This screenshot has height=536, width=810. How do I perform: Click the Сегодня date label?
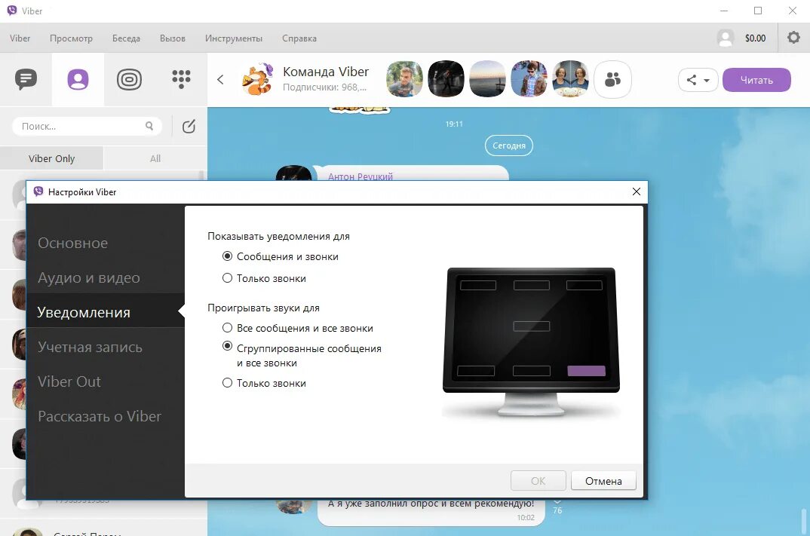pos(509,145)
